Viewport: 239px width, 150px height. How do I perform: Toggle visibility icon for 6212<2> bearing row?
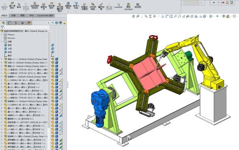[x=53, y=73]
